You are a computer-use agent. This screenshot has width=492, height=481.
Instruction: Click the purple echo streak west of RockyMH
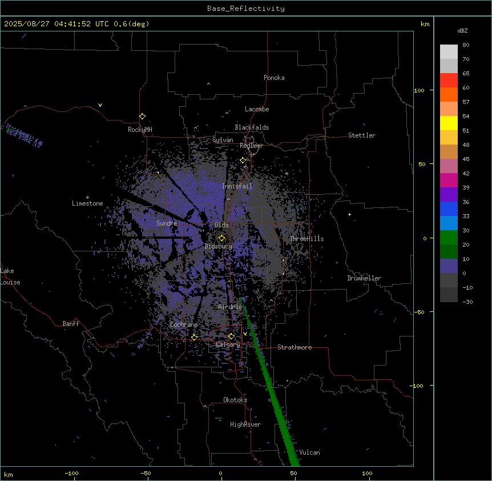coord(23,135)
